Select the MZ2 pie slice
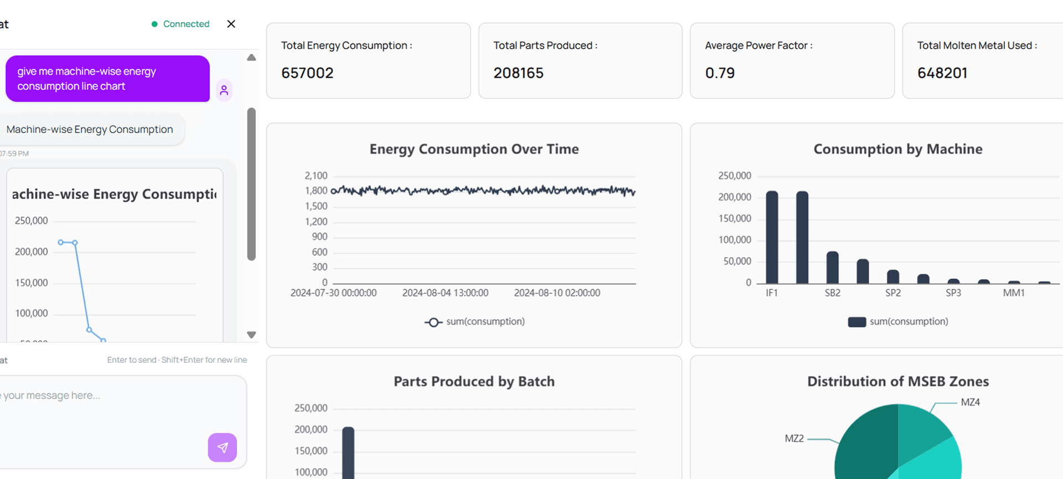This screenshot has width=1063, height=479. (866, 448)
